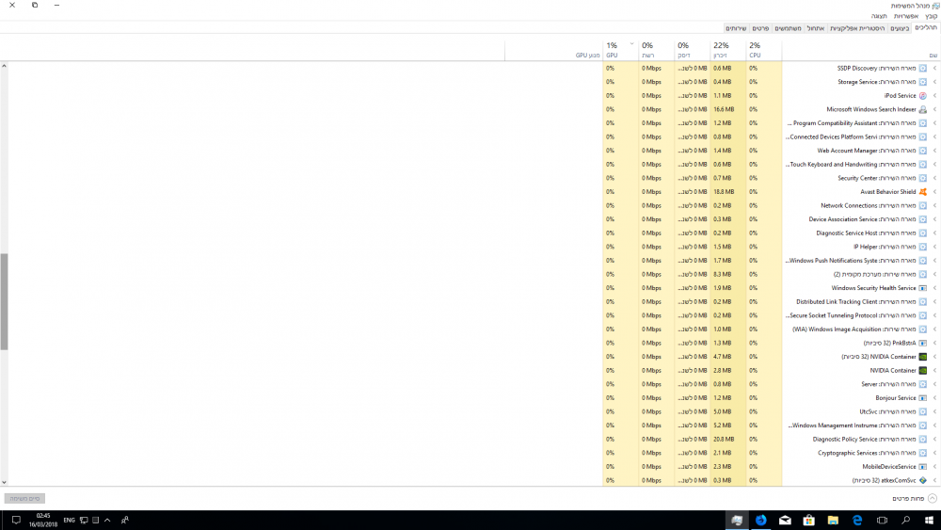Click the Avast Behavior Shield icon
Viewport: 941px width, 530px height.
tap(922, 192)
